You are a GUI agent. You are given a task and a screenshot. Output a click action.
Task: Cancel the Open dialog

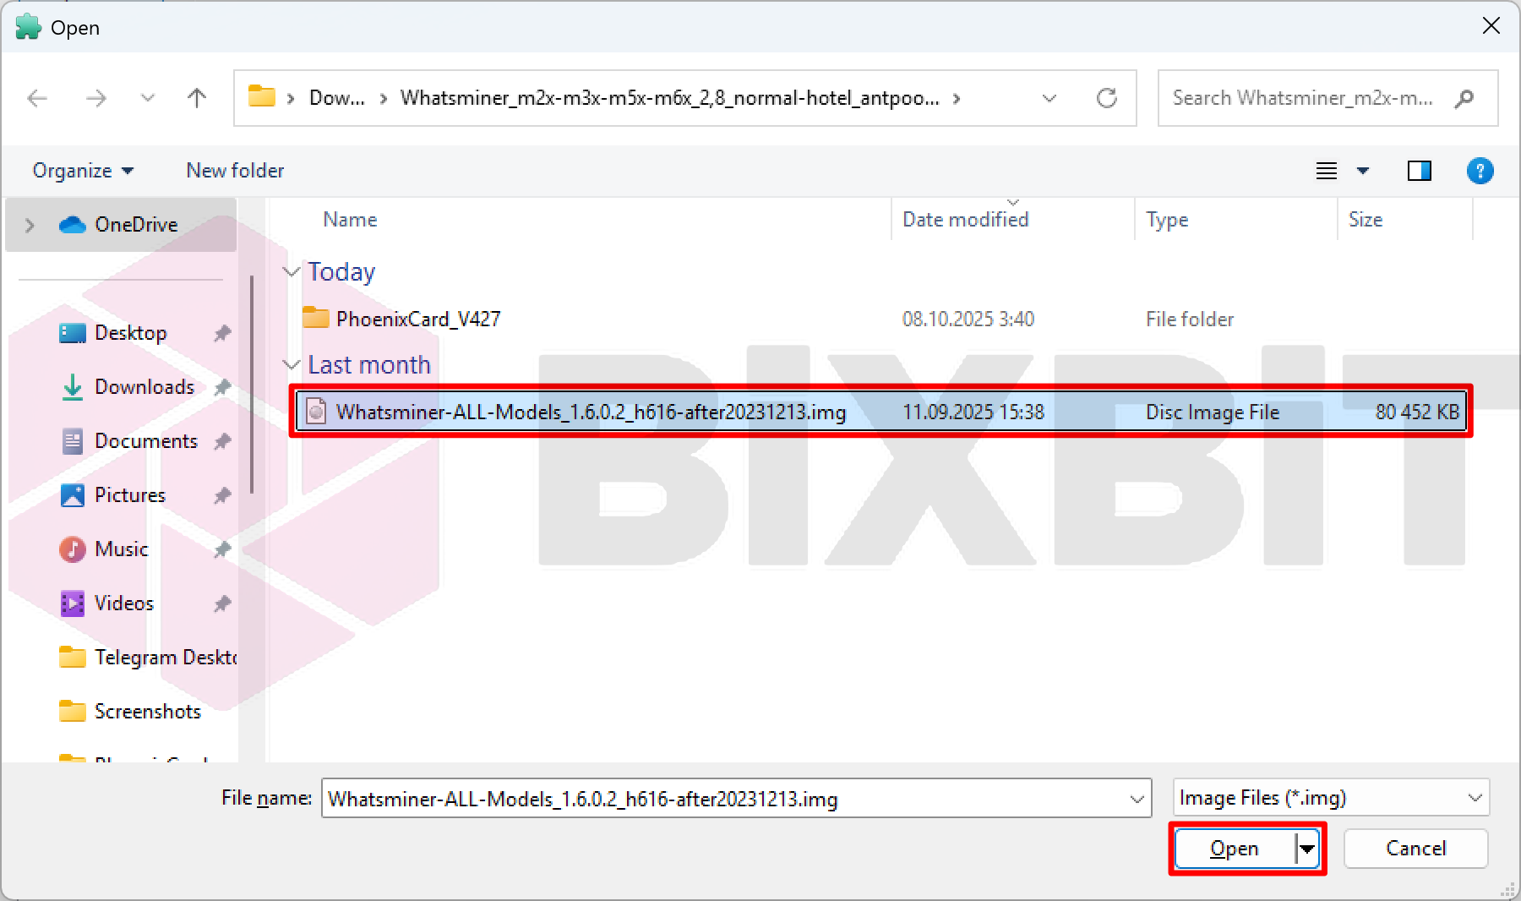tap(1415, 849)
